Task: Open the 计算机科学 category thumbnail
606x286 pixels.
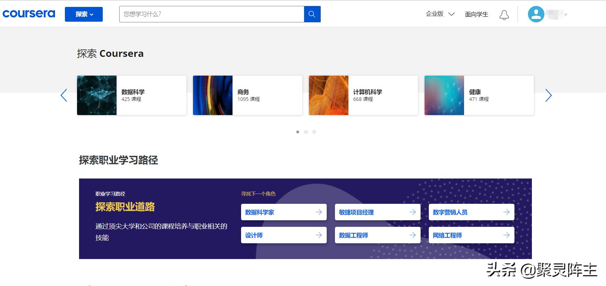Action: pyautogui.click(x=329, y=95)
